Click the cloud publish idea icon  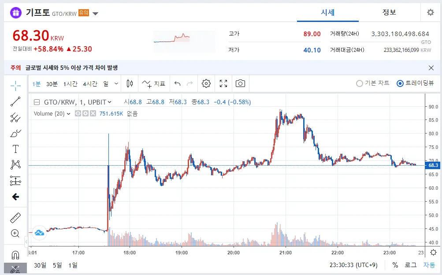[40, 232]
